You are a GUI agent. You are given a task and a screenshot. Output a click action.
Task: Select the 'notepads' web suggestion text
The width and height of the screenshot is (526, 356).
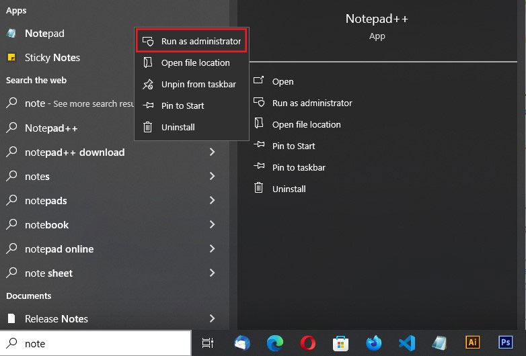click(x=46, y=201)
